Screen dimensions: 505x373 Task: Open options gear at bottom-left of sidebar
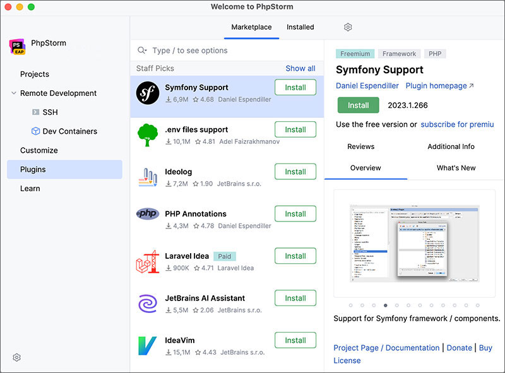point(17,357)
